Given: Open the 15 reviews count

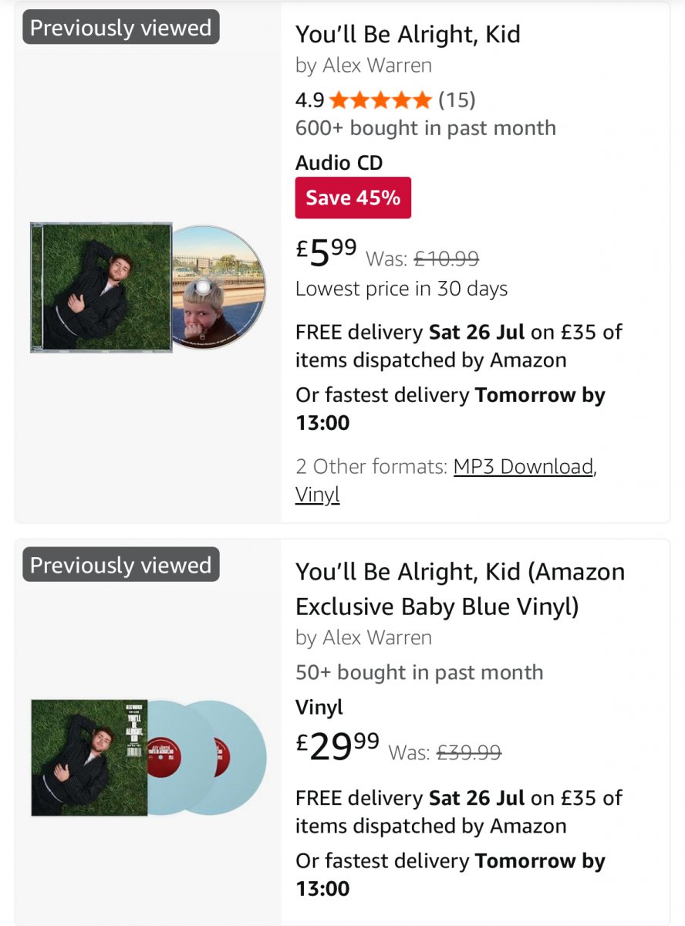Looking at the screenshot, I should point(457,100).
